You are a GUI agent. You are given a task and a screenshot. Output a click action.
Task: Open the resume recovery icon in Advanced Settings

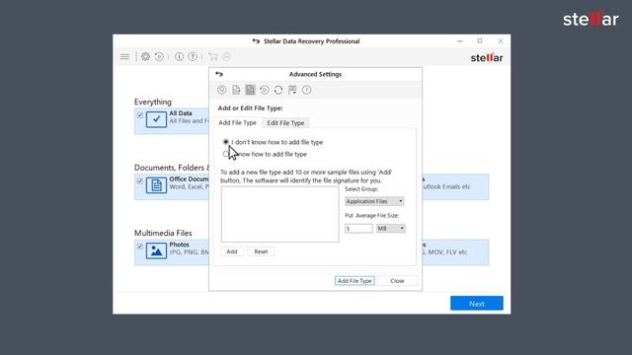click(265, 90)
